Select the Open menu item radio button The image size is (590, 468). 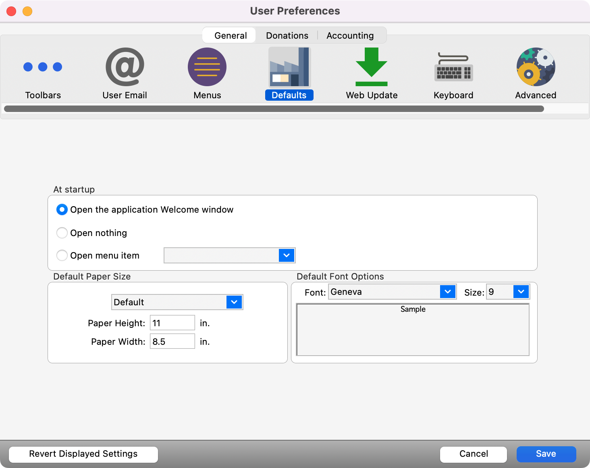tap(62, 255)
